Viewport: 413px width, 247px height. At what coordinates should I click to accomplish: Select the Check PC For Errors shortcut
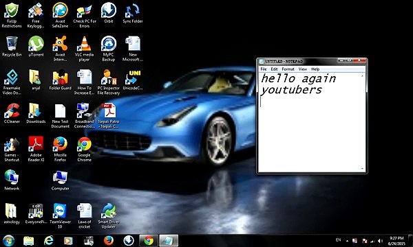coord(85,15)
